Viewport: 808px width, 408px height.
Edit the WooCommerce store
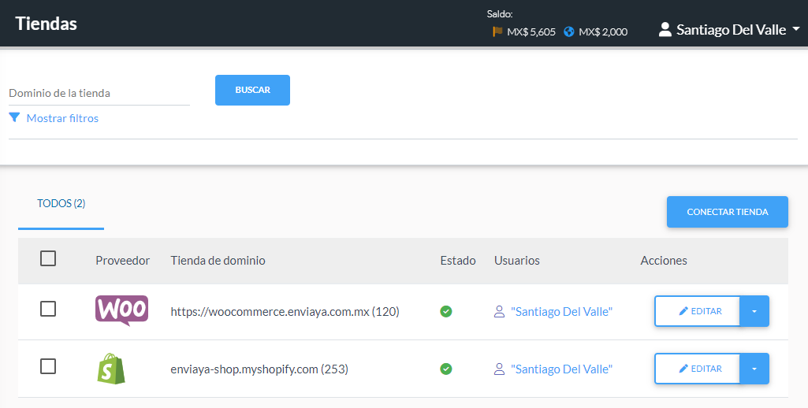point(697,311)
